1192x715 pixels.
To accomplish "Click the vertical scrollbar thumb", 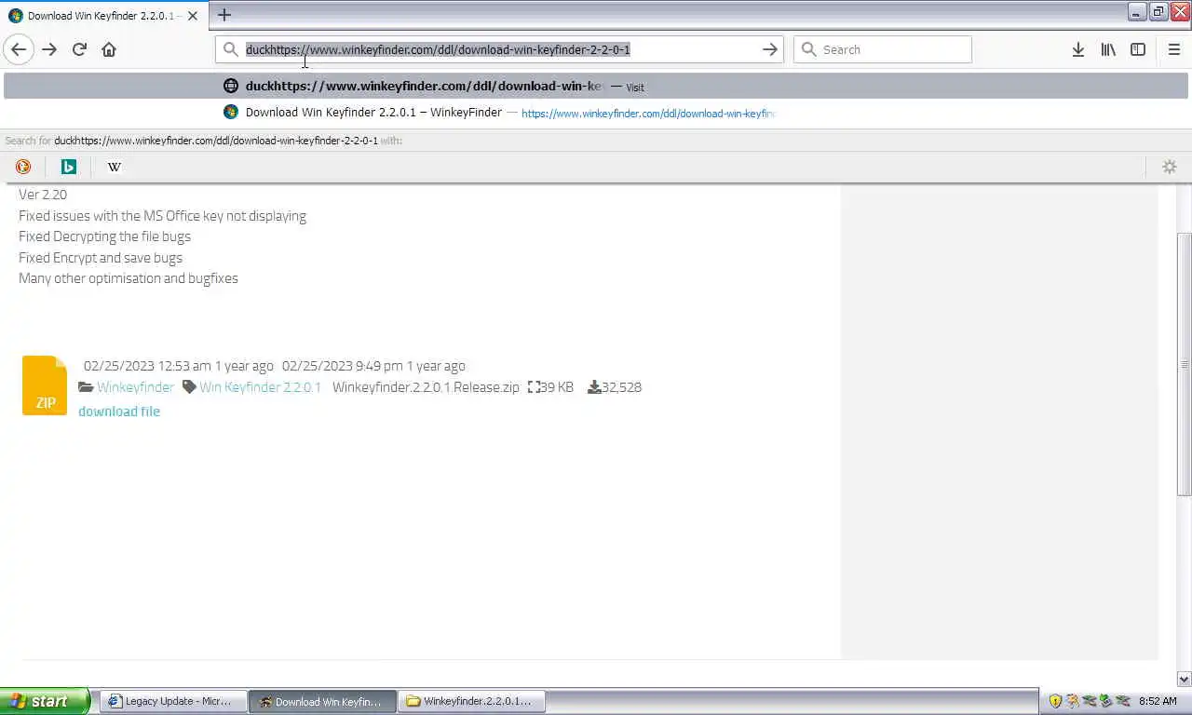I will pos(1184,364).
